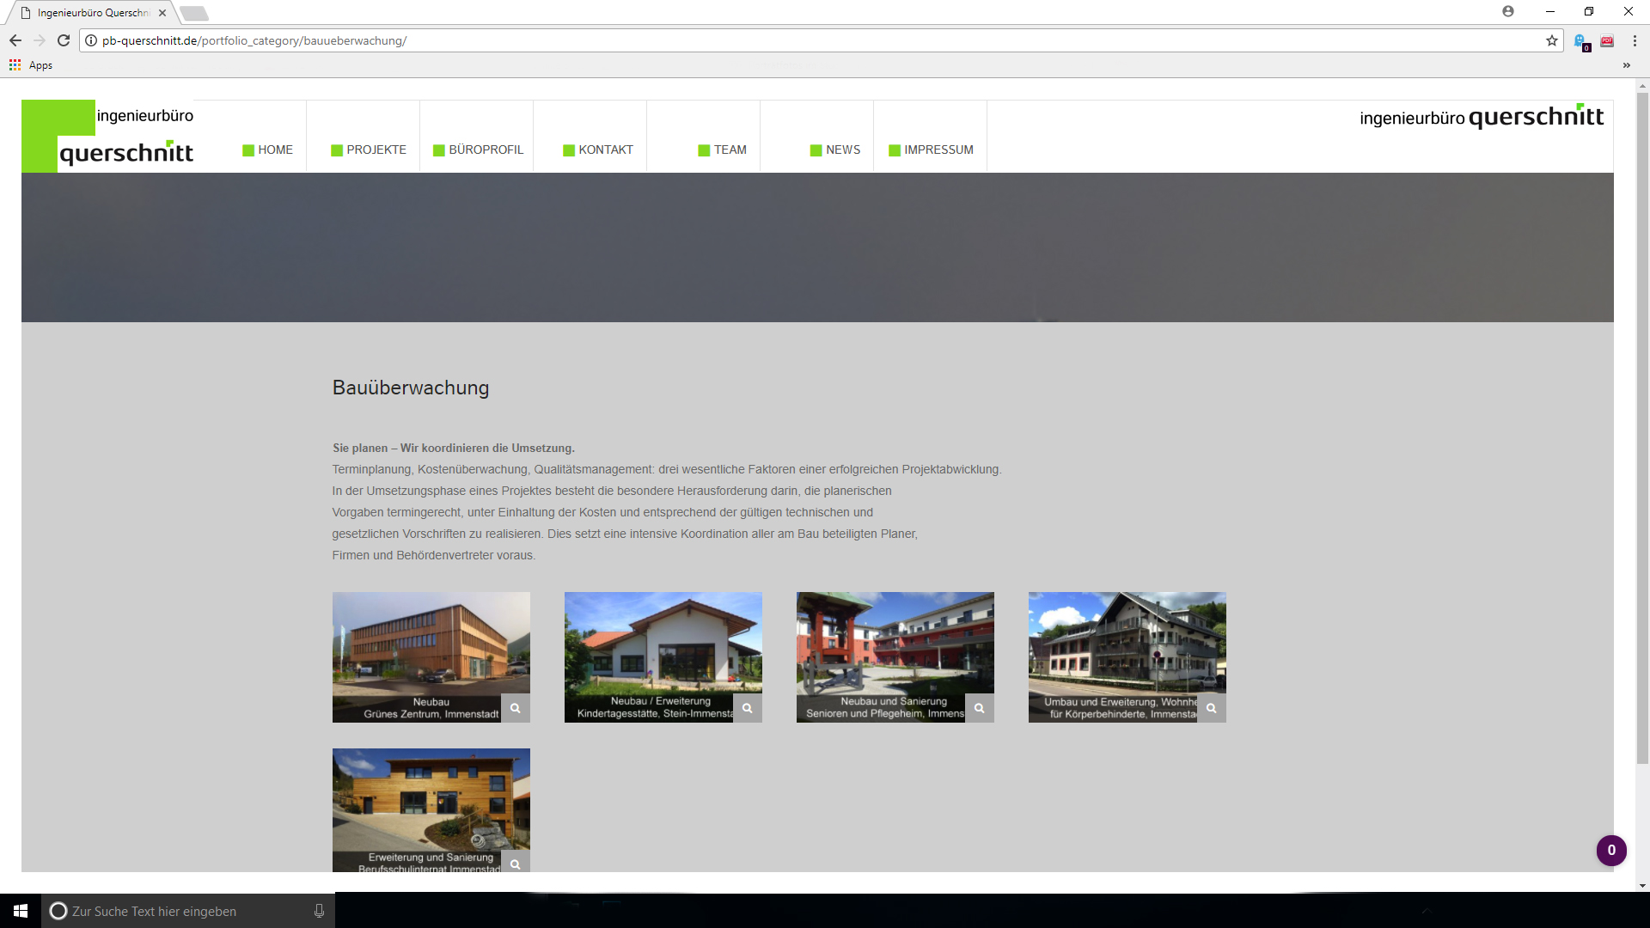Click magnifier icon on Senioren und Pflegeheim thumbnail
The height and width of the screenshot is (928, 1650).
[x=980, y=708]
